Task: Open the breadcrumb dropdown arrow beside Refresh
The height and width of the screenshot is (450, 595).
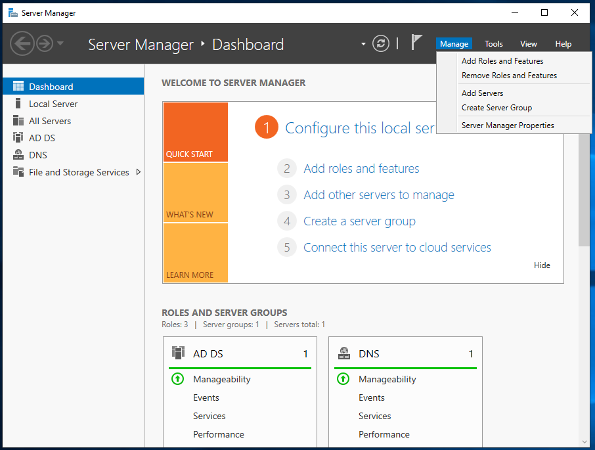Action: [363, 44]
